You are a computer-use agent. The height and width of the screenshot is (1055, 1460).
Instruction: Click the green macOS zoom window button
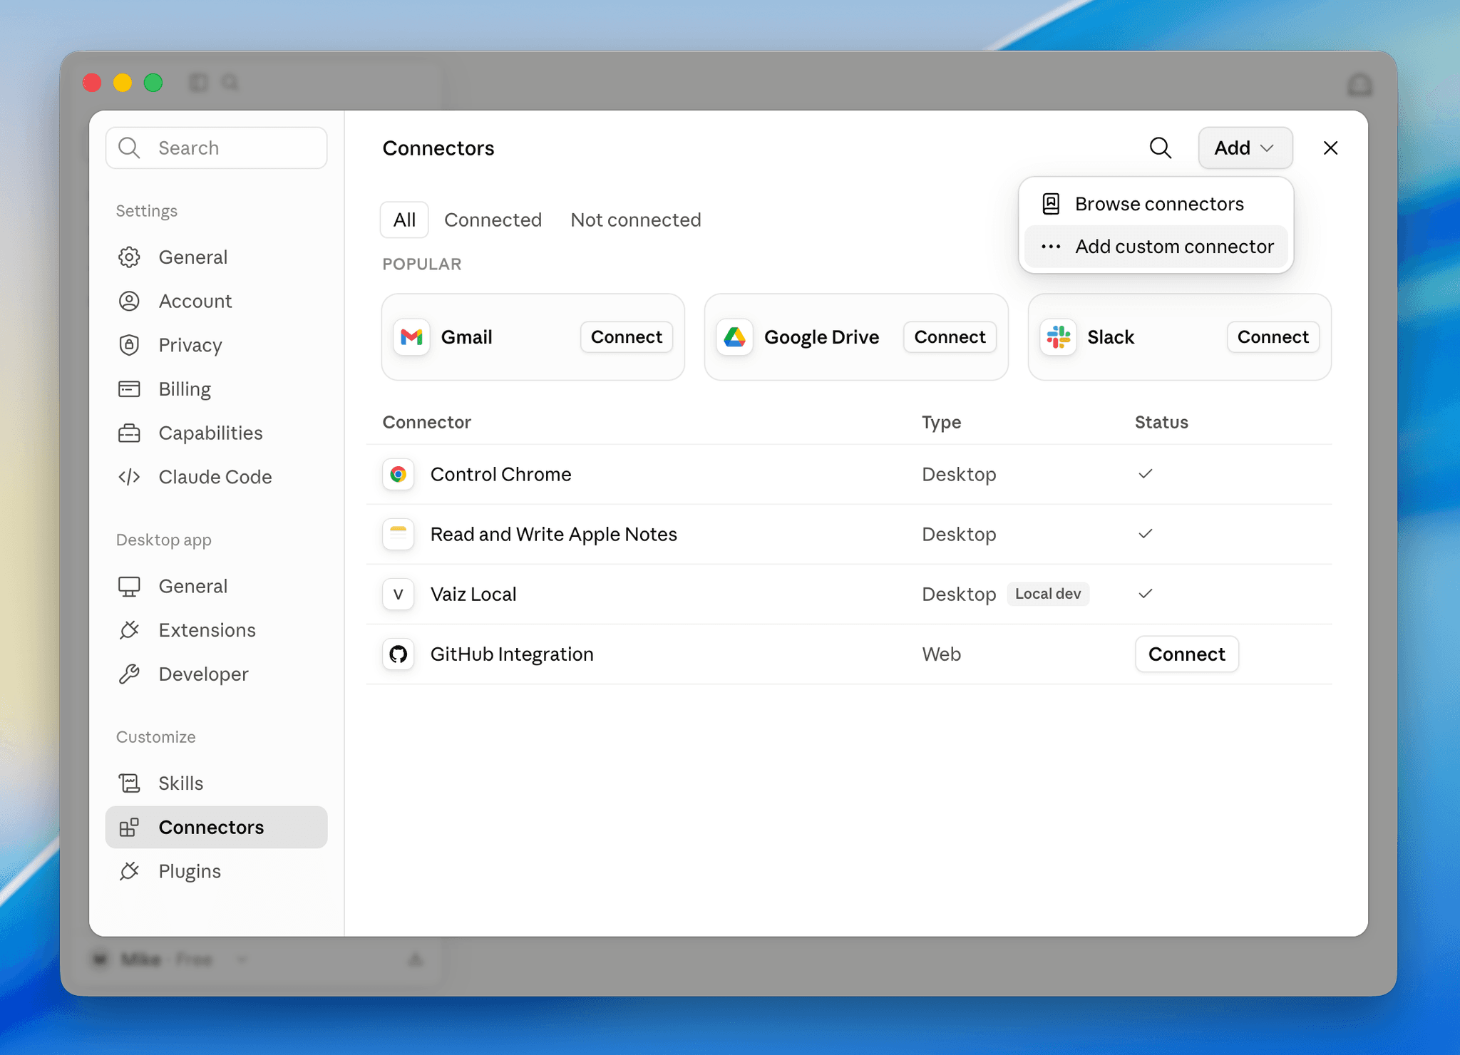[x=153, y=83]
